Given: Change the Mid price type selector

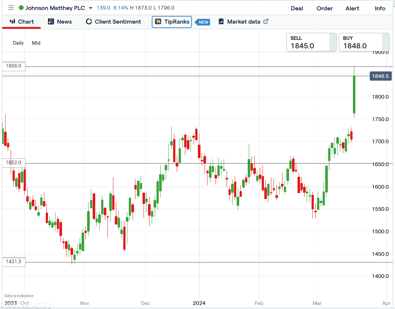Looking at the screenshot, I should [36, 43].
